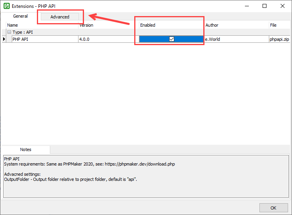292x215 pixels.
Task: Click the Enabled column header
Action: pos(172,25)
